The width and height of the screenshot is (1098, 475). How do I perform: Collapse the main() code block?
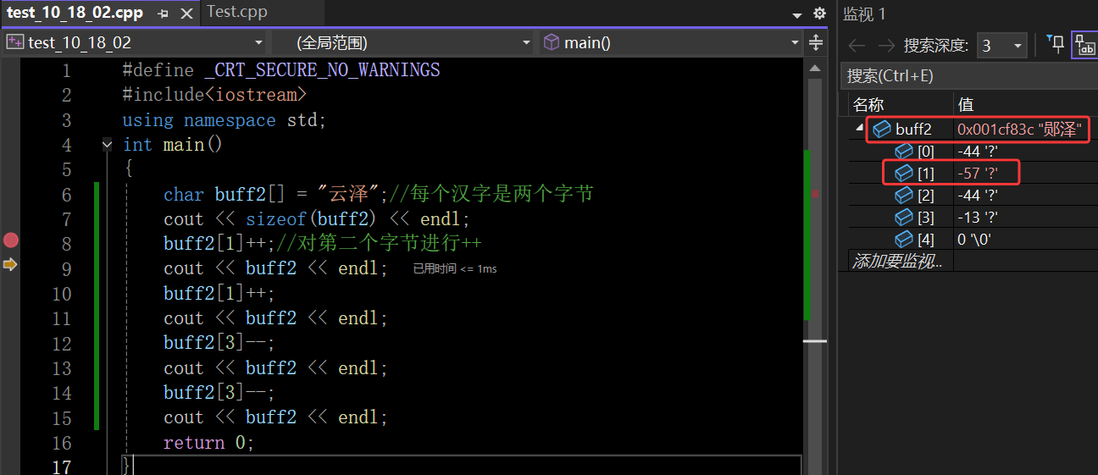tap(107, 145)
